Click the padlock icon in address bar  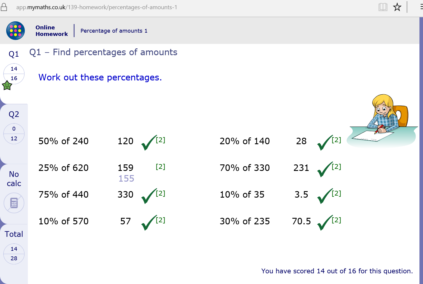point(4,7)
